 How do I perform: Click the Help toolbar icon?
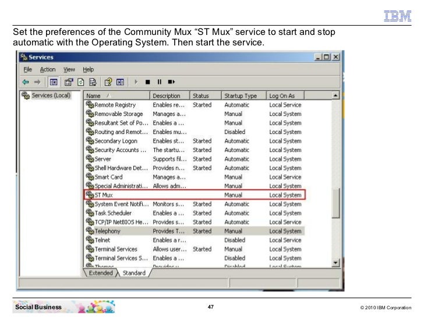pos(108,82)
